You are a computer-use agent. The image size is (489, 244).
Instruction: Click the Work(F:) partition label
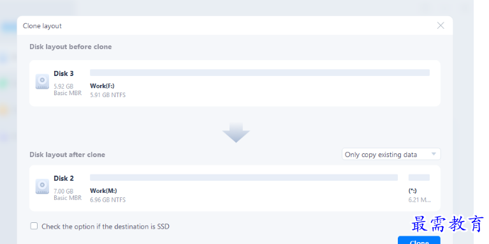(x=102, y=86)
